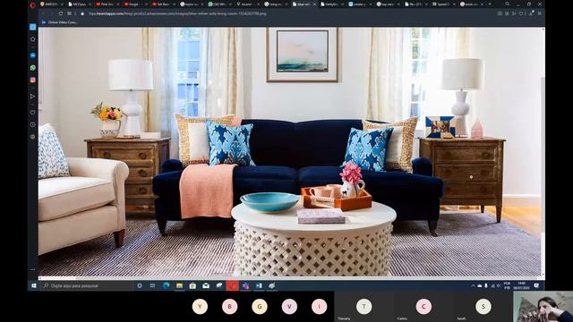The height and width of the screenshot is (322, 573).
Task: Select Carlos participant tile
Action: point(423,307)
